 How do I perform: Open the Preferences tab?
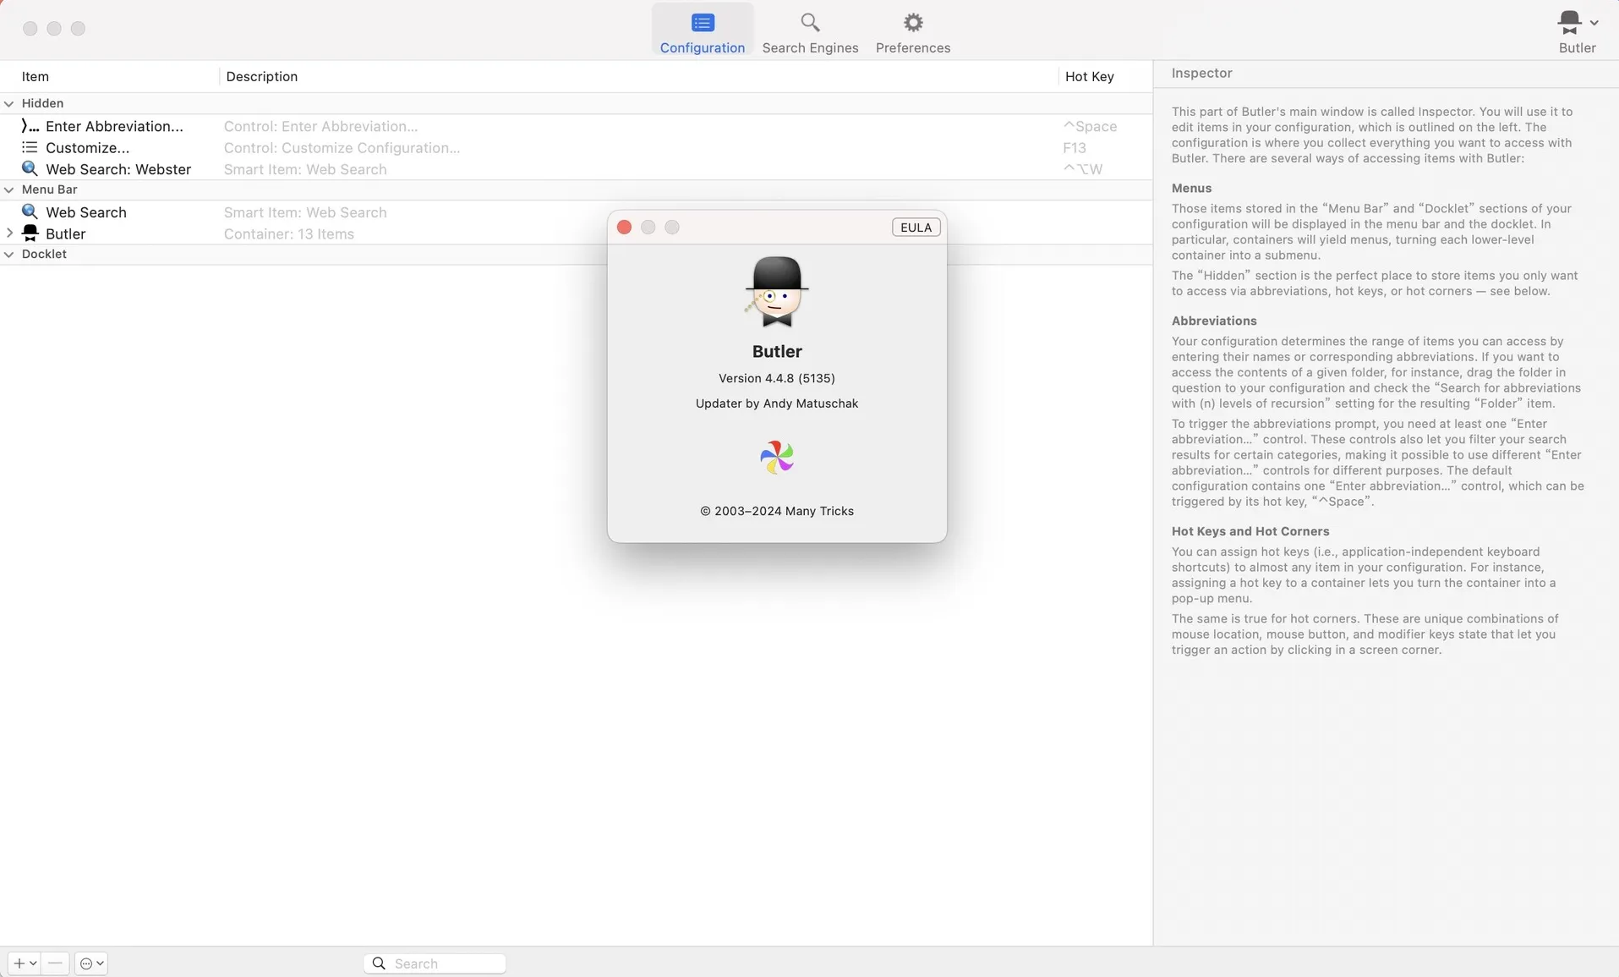(912, 31)
